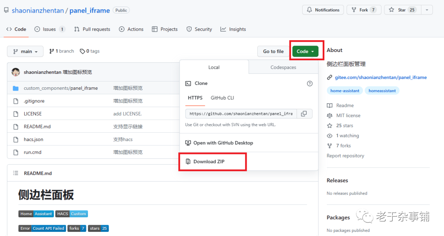Viewport: 444px width, 236px height.
Task: Select the Local tab in Code popup
Action: 214,67
